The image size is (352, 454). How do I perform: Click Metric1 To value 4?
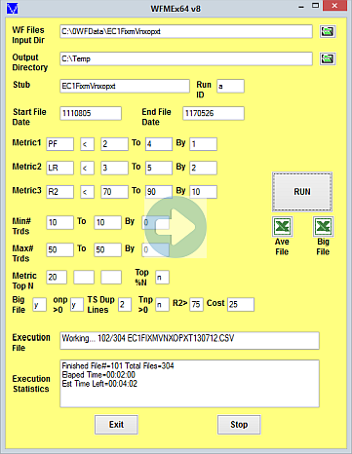point(159,144)
